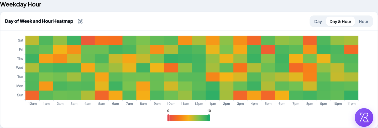The height and width of the screenshot is (128, 378).
Task: Click the red minimum handle of legend slider
Action: click(x=168, y=118)
